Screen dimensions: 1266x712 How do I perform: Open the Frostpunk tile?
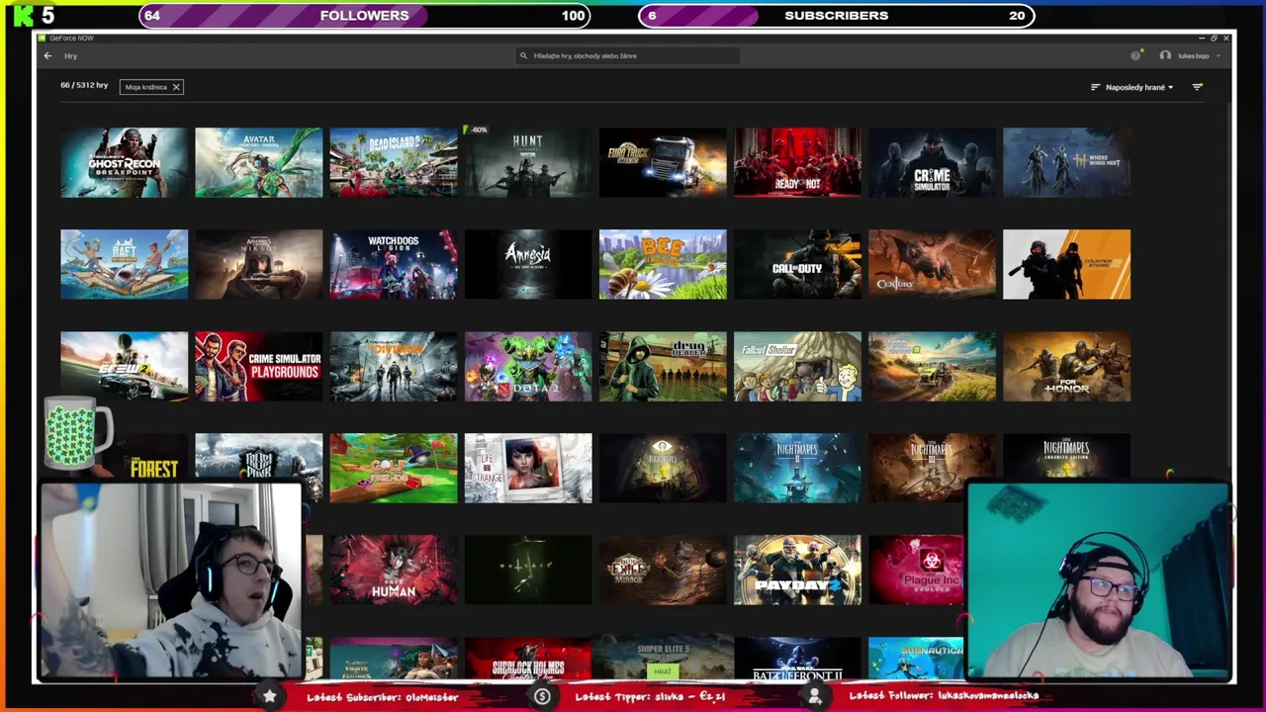258,458
